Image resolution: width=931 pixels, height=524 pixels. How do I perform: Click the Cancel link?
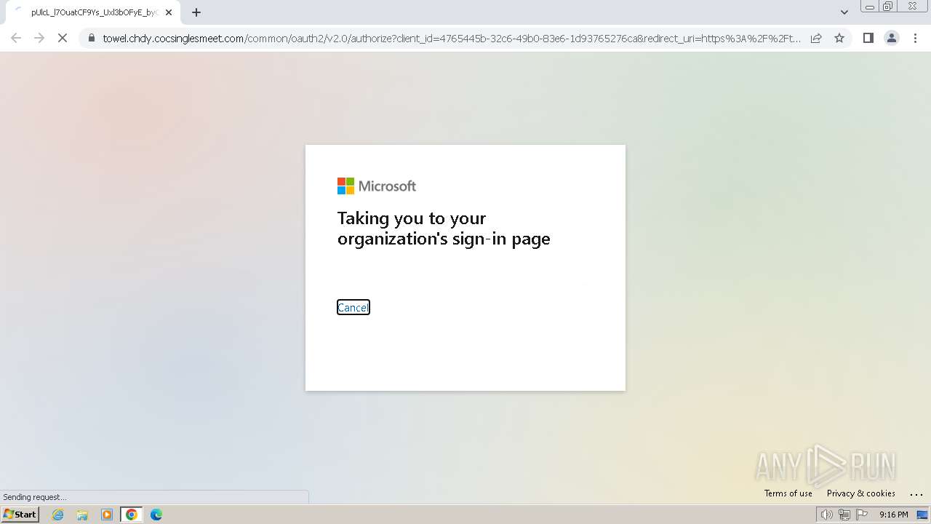[353, 307]
